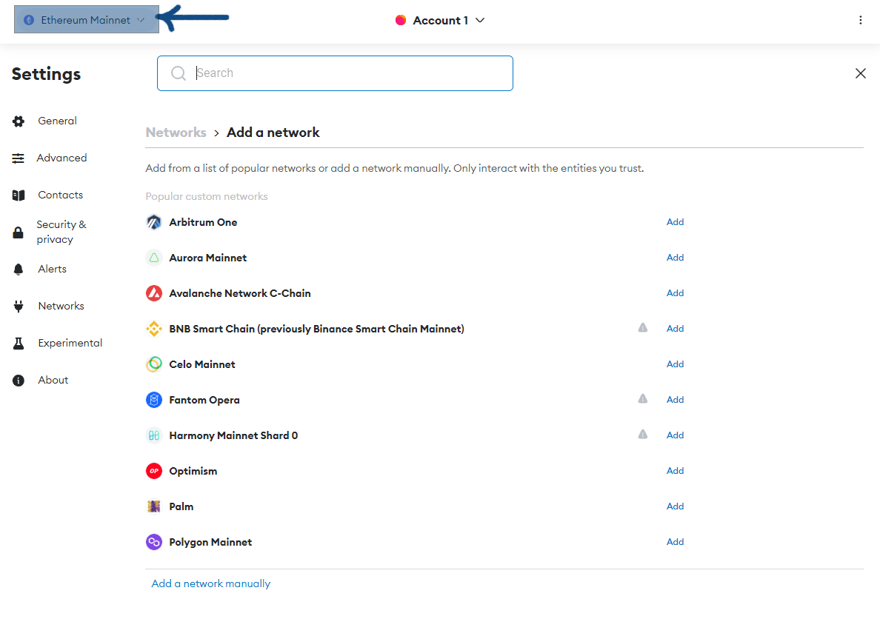Add Avalanche Network C-Chain
Viewport: 880px width, 619px height.
(675, 293)
